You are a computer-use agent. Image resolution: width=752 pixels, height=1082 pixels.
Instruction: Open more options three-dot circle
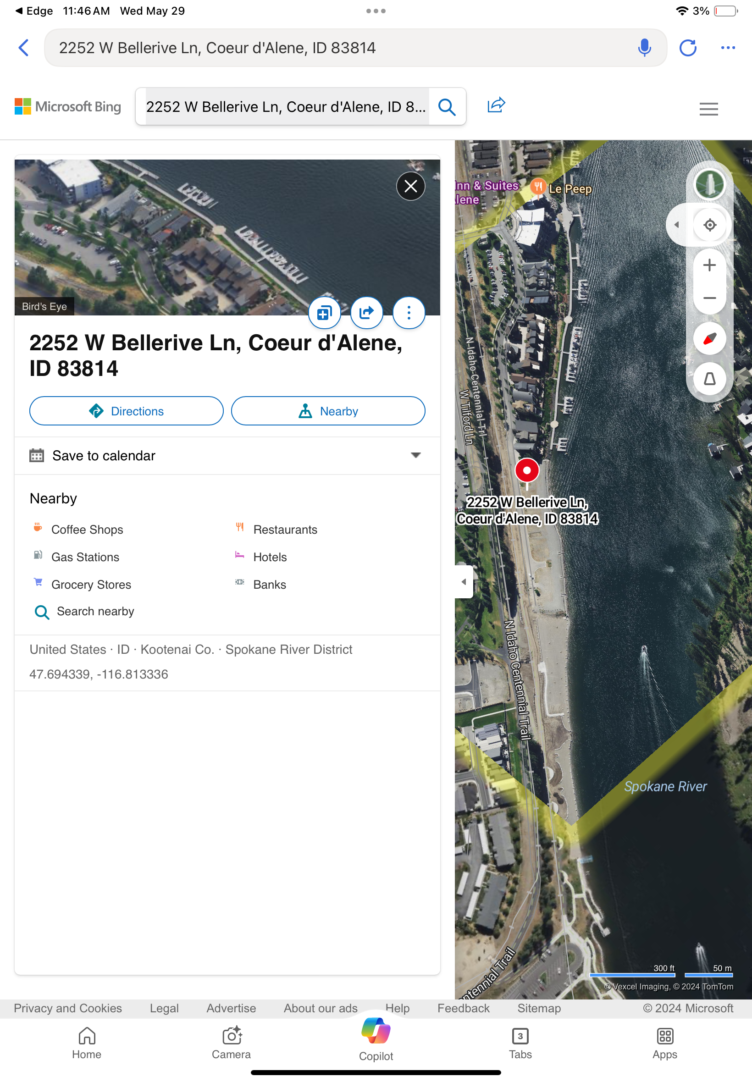click(409, 312)
